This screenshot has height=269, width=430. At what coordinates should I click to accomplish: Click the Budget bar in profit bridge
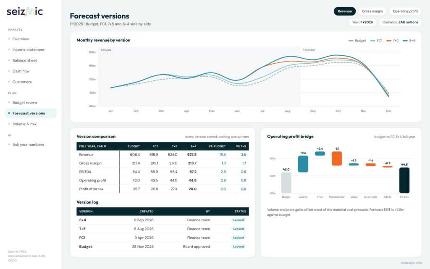[286, 183]
